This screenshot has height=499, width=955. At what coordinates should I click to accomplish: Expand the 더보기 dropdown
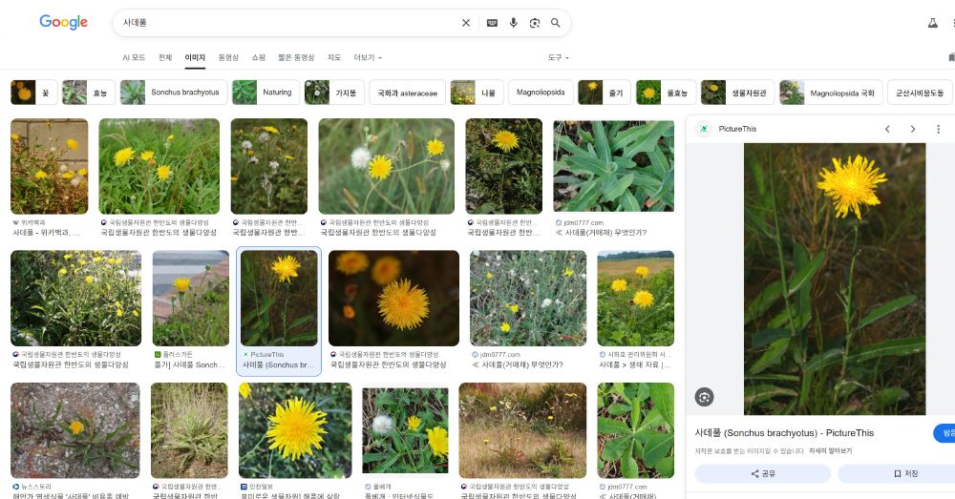(x=368, y=57)
